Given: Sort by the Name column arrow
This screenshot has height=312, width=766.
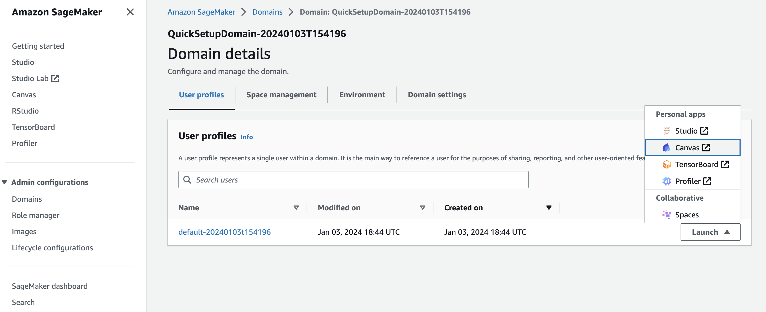Looking at the screenshot, I should pyautogui.click(x=296, y=208).
